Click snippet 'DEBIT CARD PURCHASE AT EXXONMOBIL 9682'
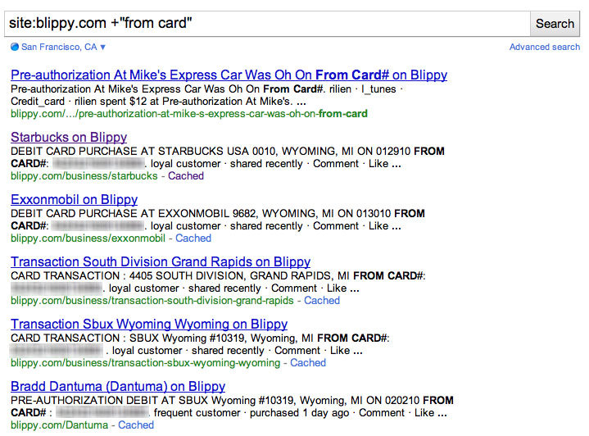This screenshot has width=589, height=436. [x=134, y=213]
